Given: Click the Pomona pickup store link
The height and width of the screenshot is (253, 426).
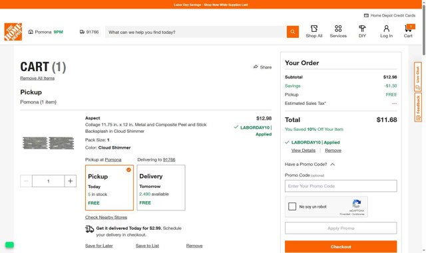Looking at the screenshot, I should click(x=113, y=159).
